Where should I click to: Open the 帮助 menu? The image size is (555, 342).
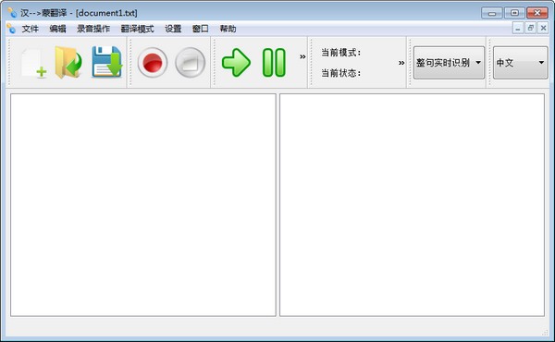[228, 29]
